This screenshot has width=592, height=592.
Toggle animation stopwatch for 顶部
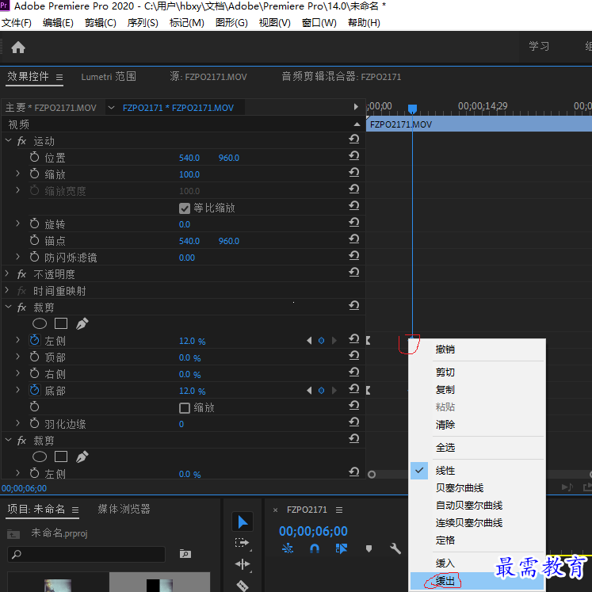pos(34,357)
